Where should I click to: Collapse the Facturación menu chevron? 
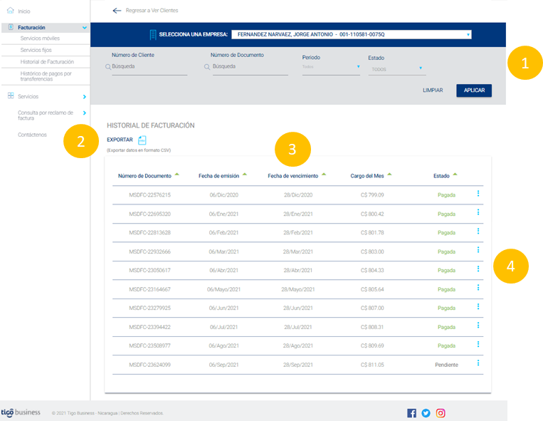(x=85, y=27)
